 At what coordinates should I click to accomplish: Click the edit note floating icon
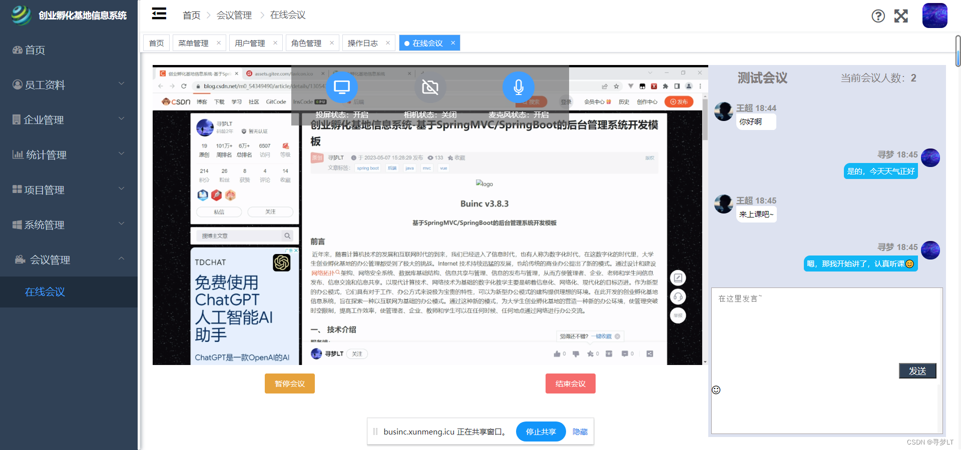678,278
